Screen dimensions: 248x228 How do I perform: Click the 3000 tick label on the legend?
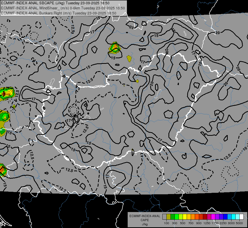point(231,223)
